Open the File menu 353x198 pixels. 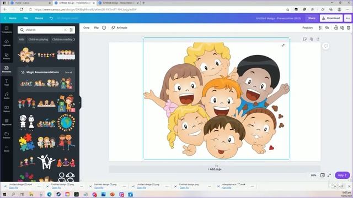tap(26, 18)
